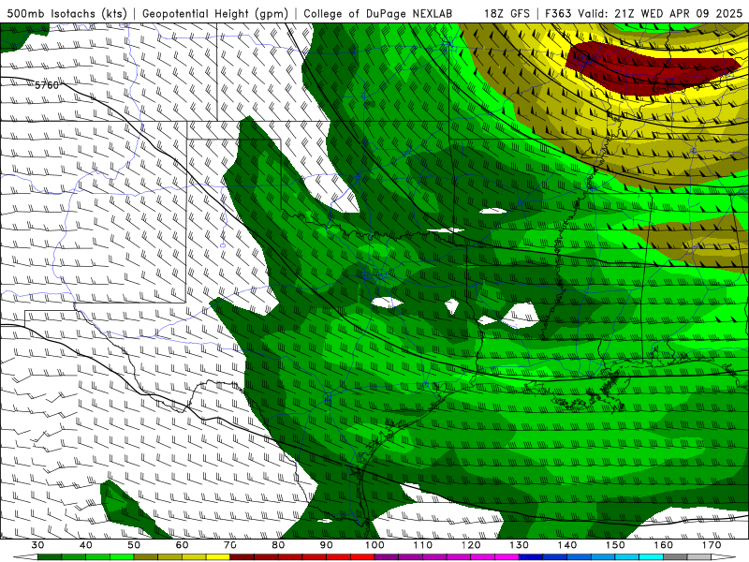Click the 80 knot legend label
749x562 pixels.
pos(278,545)
